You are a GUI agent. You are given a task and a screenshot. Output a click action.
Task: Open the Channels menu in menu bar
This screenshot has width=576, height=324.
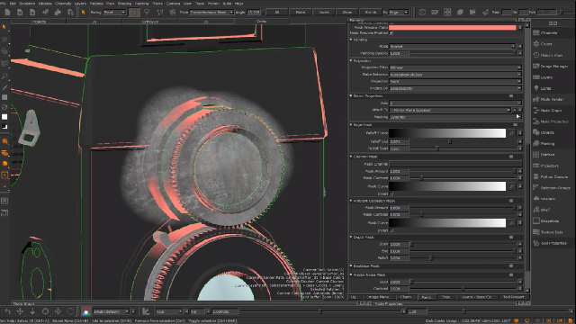pos(63,4)
